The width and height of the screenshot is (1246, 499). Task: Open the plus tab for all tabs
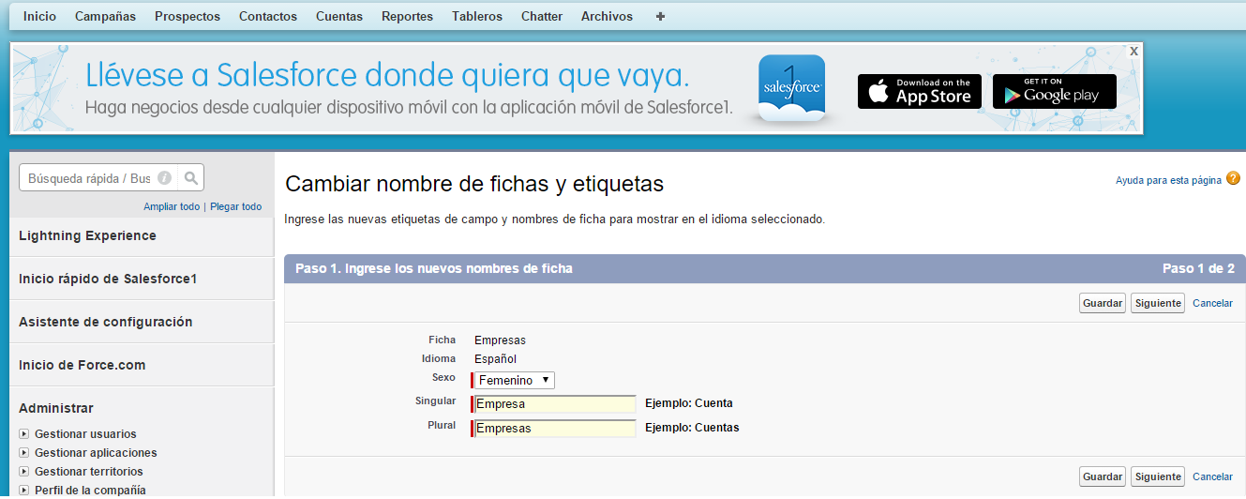(661, 16)
